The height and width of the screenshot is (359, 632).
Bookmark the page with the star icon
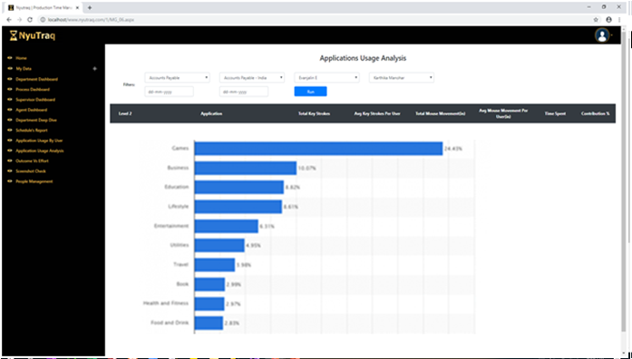(596, 19)
